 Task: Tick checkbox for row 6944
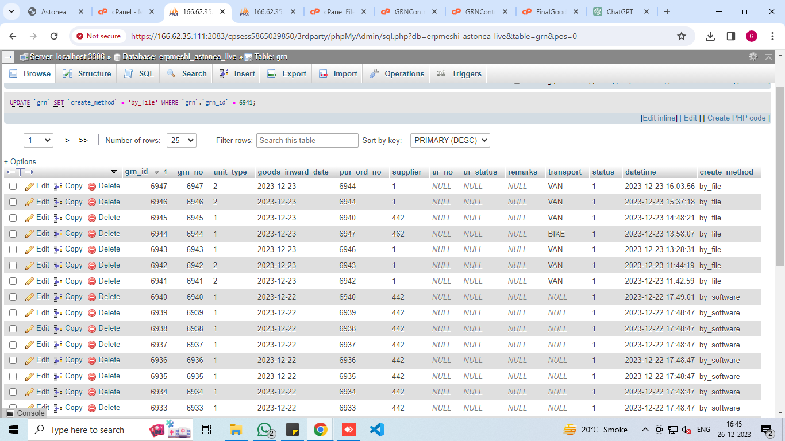coord(13,234)
